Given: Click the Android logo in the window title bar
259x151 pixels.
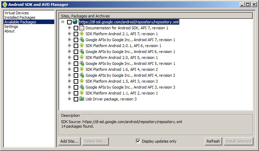Looking at the screenshot, I should [5, 5].
